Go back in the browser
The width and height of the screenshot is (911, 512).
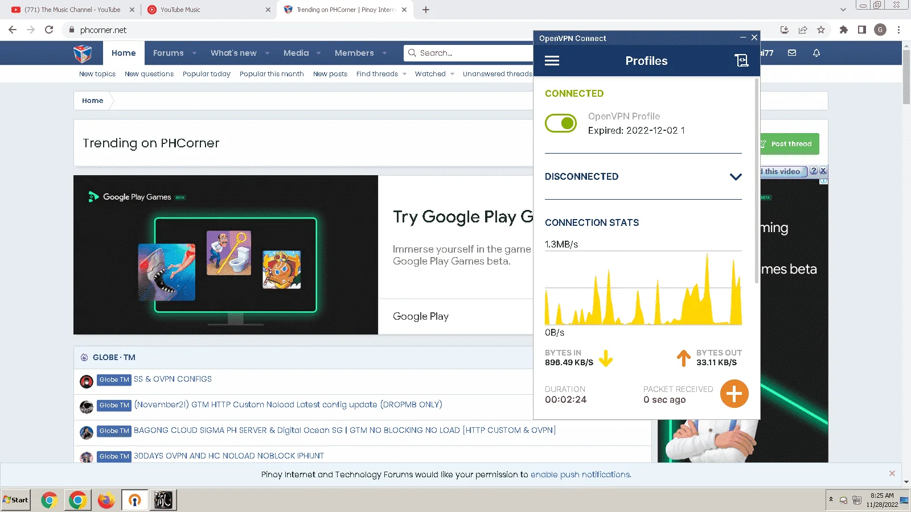(x=13, y=30)
